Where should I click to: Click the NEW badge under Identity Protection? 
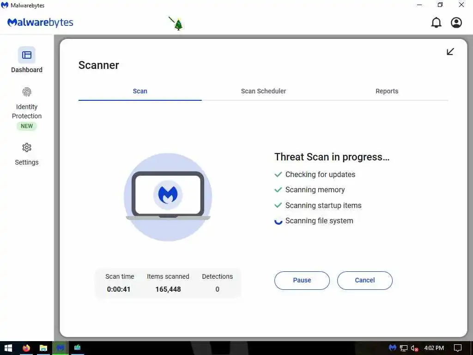26,126
